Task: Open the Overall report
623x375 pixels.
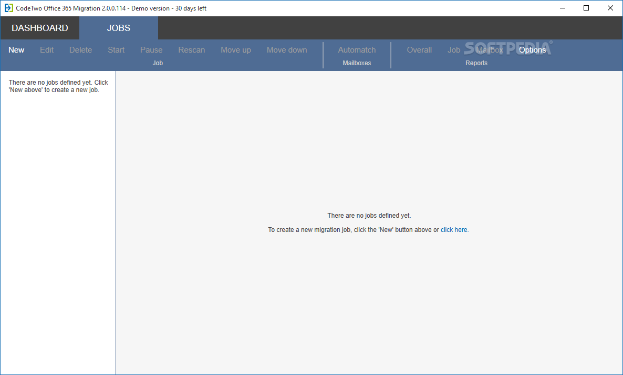Action: point(419,50)
